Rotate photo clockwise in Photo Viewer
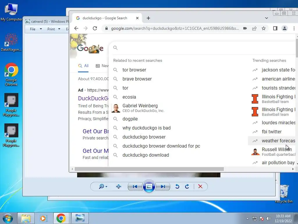The width and height of the screenshot is (298, 224). point(187,186)
